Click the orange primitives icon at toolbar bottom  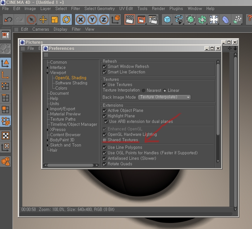(x=5, y=161)
